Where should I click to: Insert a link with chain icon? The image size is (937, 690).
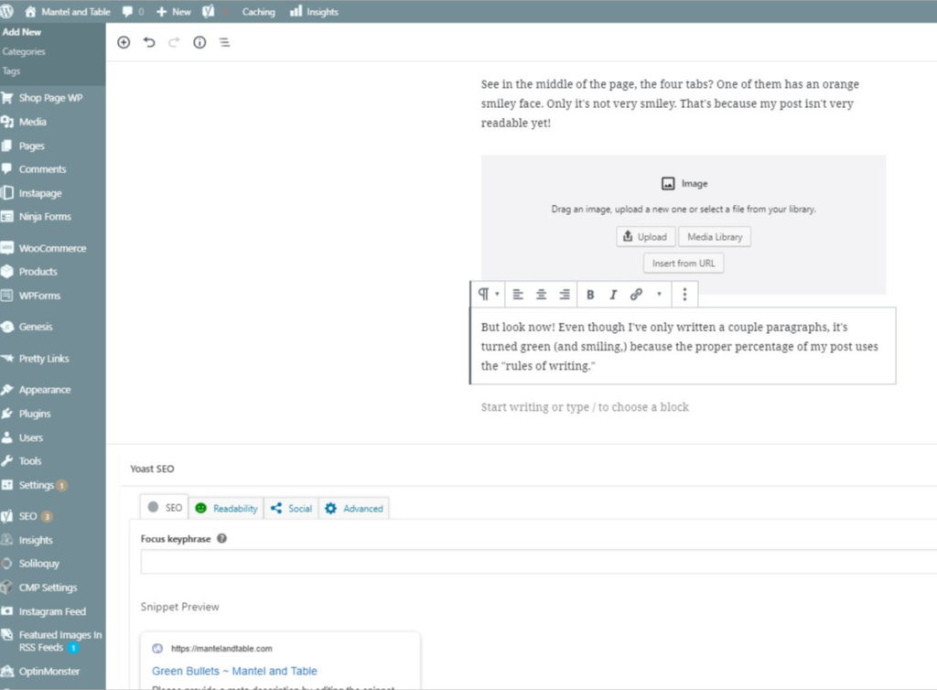point(636,294)
